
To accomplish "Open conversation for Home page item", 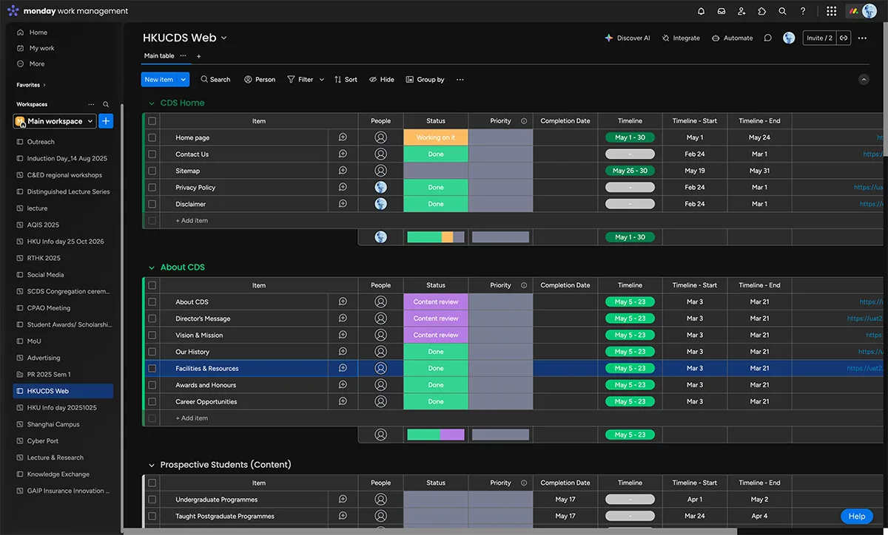I will 343,137.
